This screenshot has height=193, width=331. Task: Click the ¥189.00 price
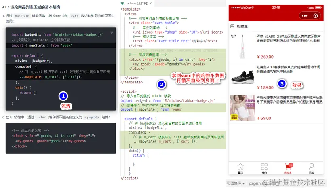pos(266,87)
